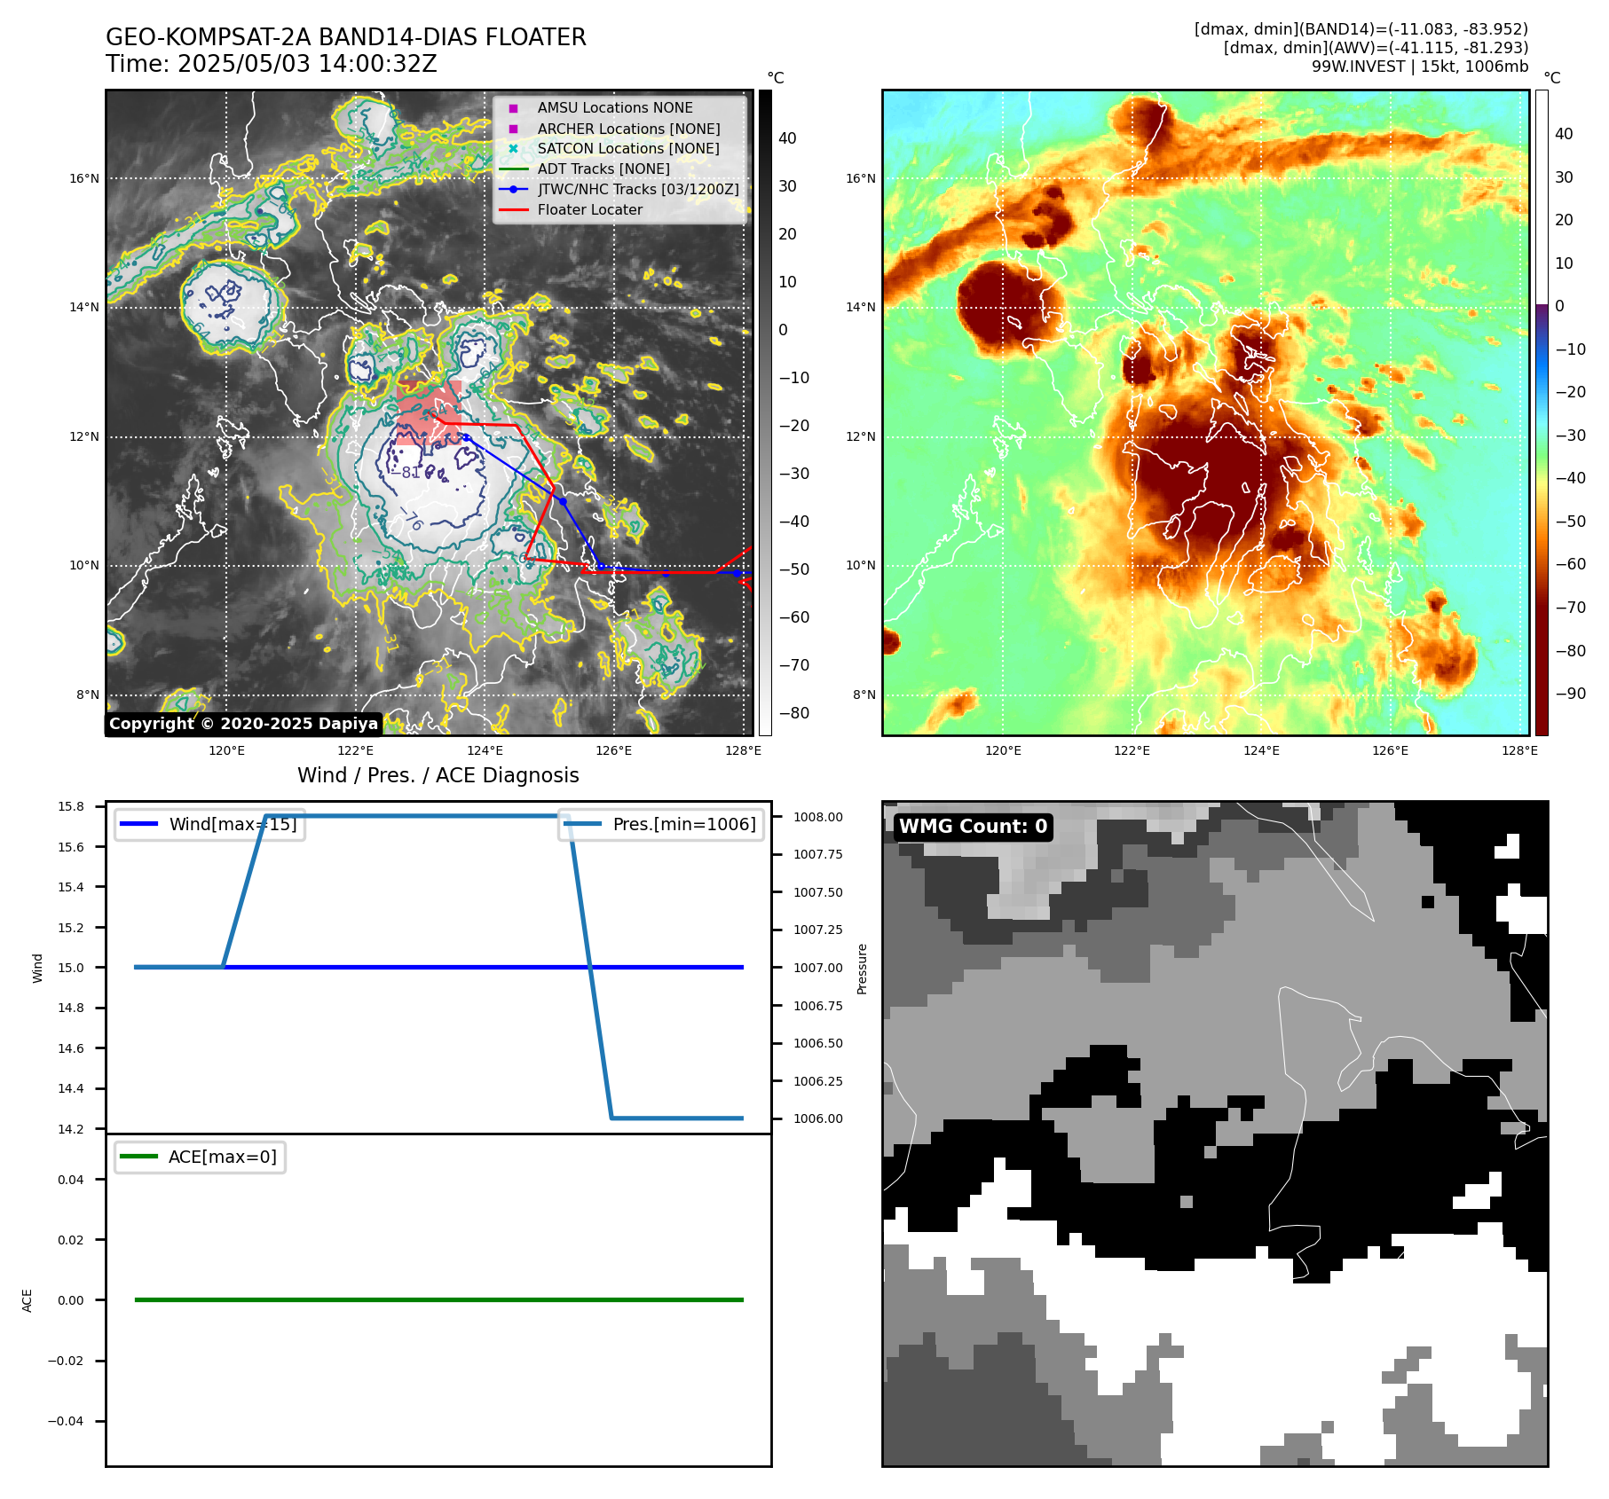
Task: Click the blue track point near 125°E 11°N
Action: [562, 501]
